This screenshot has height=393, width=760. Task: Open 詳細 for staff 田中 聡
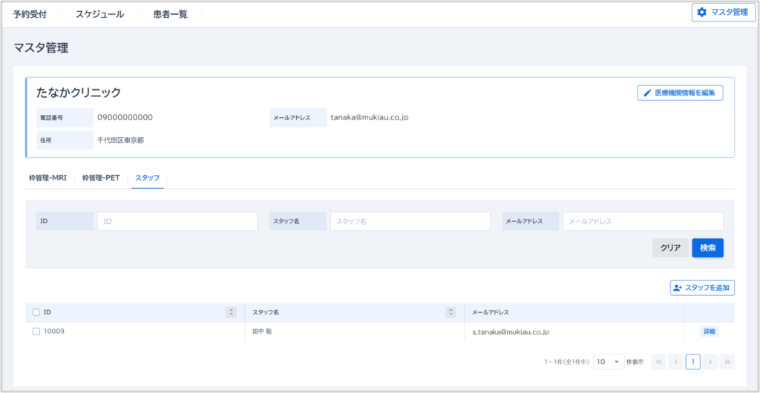[x=709, y=331]
